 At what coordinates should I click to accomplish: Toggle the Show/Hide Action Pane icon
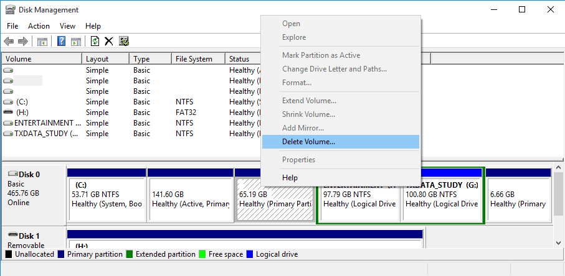point(75,41)
